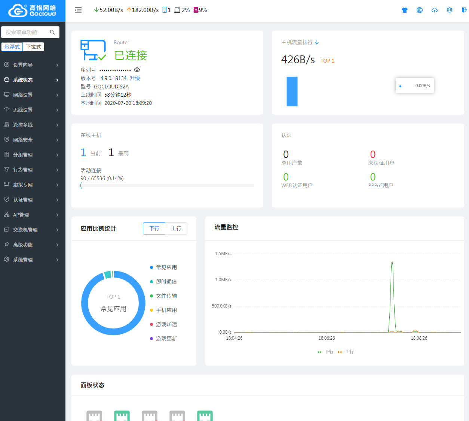
Task: Click the 流控多线 icon
Action: [x=7, y=124]
